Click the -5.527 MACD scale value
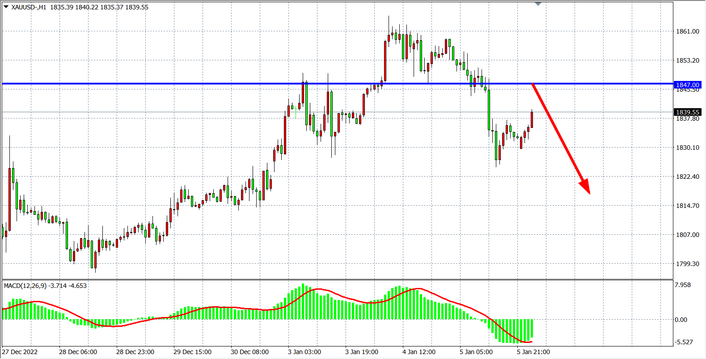The width and height of the screenshot is (706, 359). (x=684, y=342)
